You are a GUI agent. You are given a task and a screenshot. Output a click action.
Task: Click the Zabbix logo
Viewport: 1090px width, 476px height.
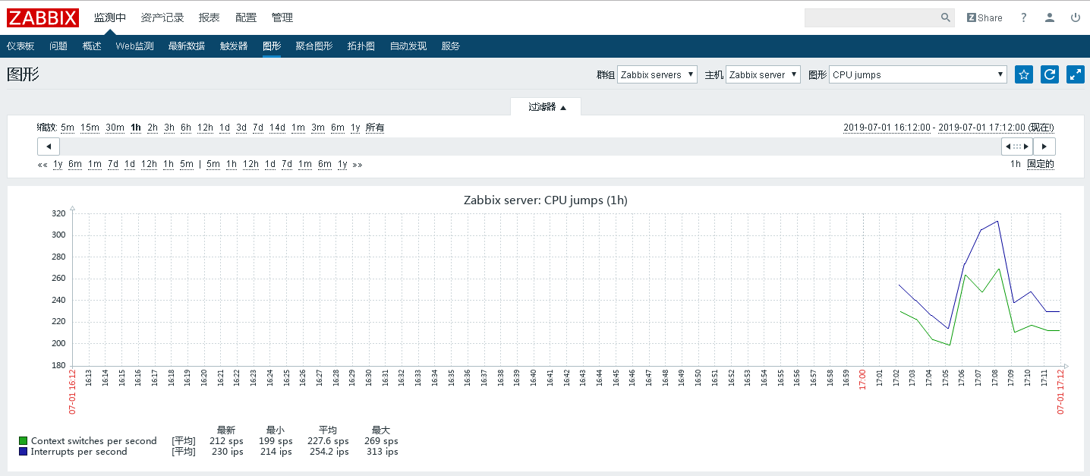click(43, 17)
